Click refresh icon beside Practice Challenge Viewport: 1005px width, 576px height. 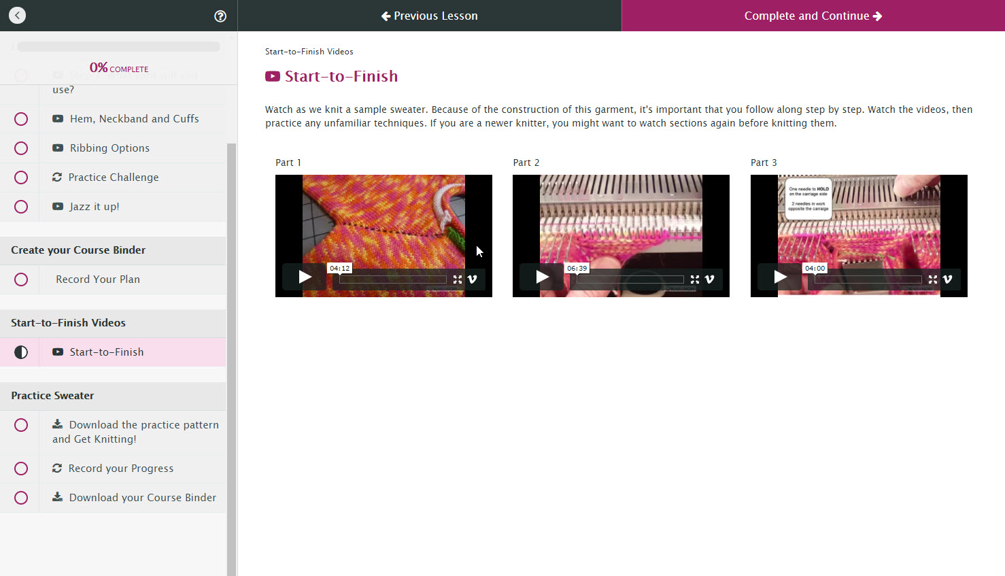point(57,177)
